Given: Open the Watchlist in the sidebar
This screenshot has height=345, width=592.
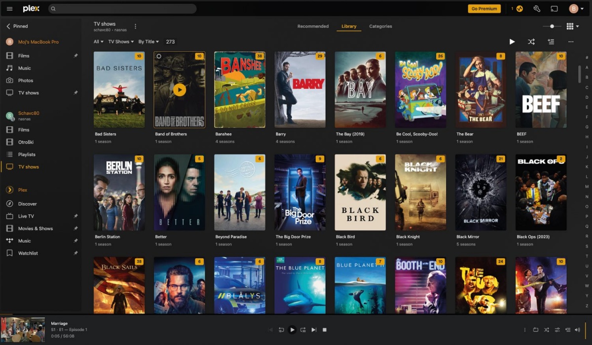Looking at the screenshot, I should click(x=28, y=253).
